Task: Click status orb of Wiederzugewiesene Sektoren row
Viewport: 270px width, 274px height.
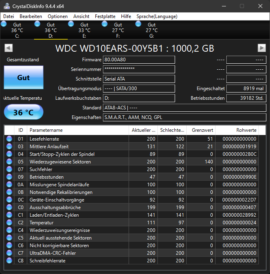Action: pos(9,162)
